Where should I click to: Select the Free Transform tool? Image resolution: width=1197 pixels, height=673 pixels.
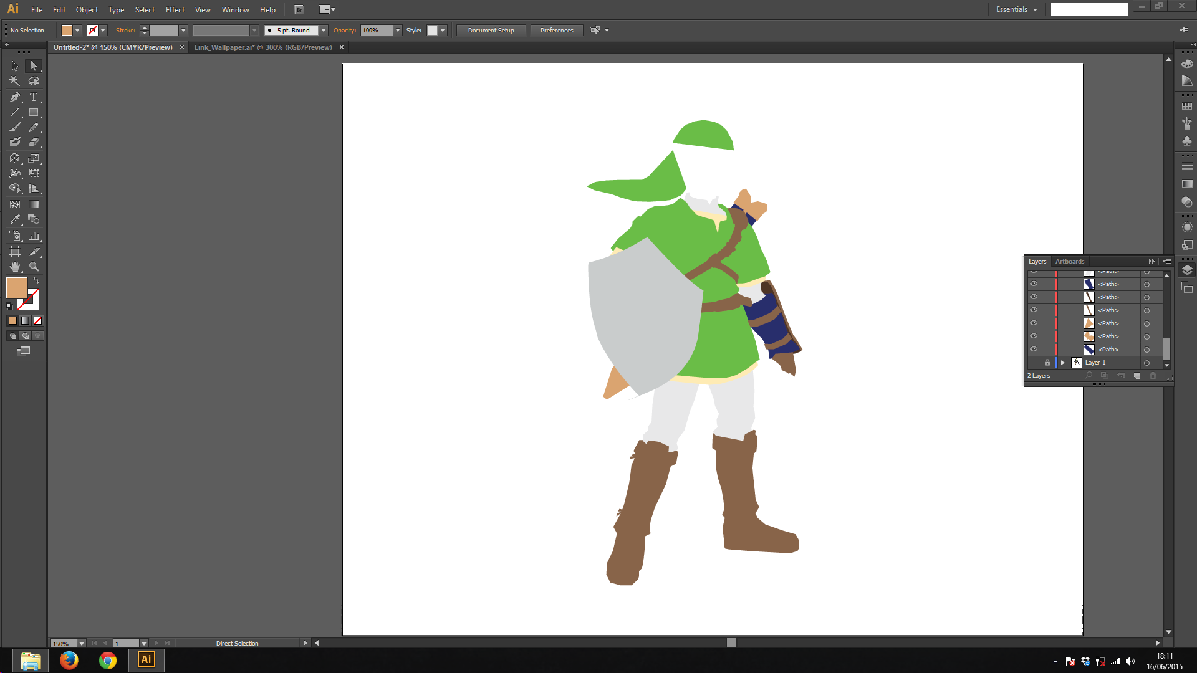(x=34, y=173)
